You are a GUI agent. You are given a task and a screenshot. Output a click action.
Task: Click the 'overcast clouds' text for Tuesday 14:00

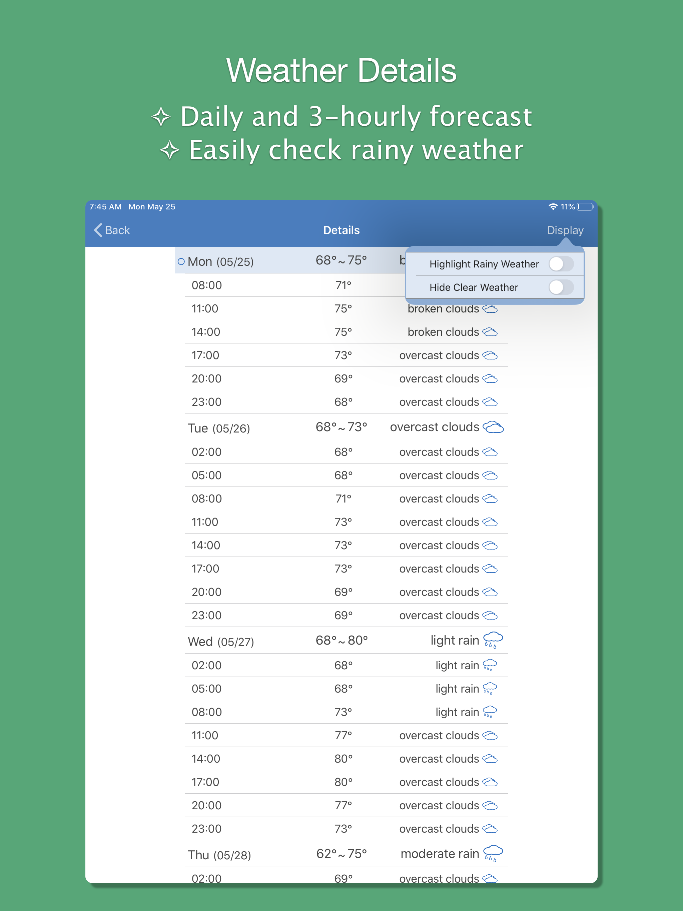point(439,546)
